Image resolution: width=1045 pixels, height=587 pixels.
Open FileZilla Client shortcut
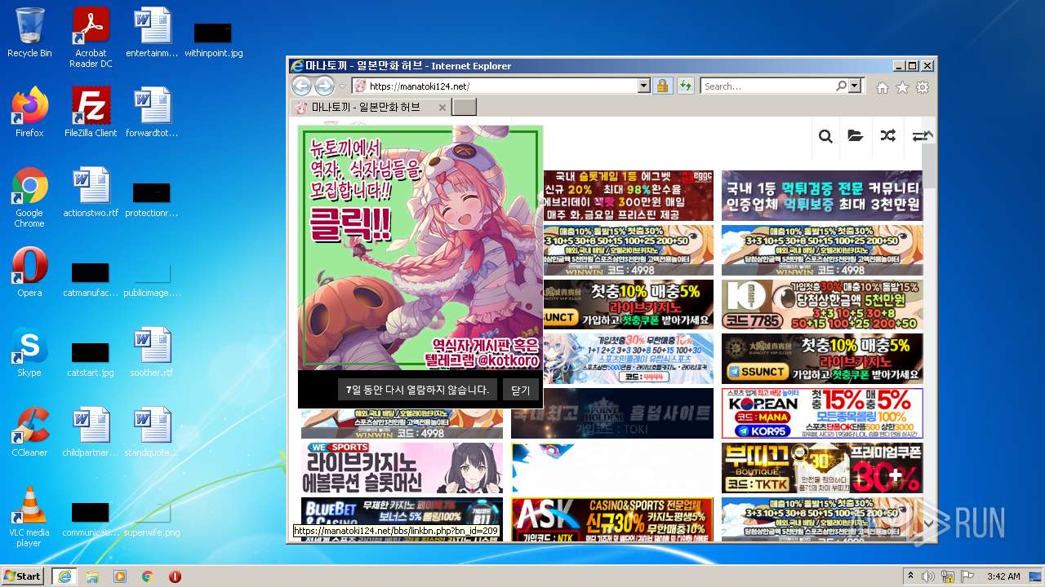pyautogui.click(x=91, y=112)
